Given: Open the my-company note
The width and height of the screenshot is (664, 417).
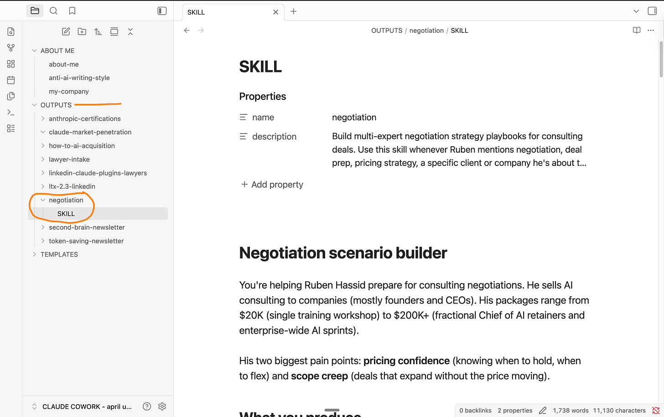Looking at the screenshot, I should click(69, 91).
